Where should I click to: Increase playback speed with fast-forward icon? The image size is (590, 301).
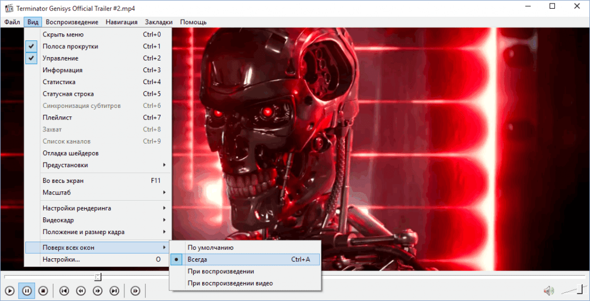97,291
